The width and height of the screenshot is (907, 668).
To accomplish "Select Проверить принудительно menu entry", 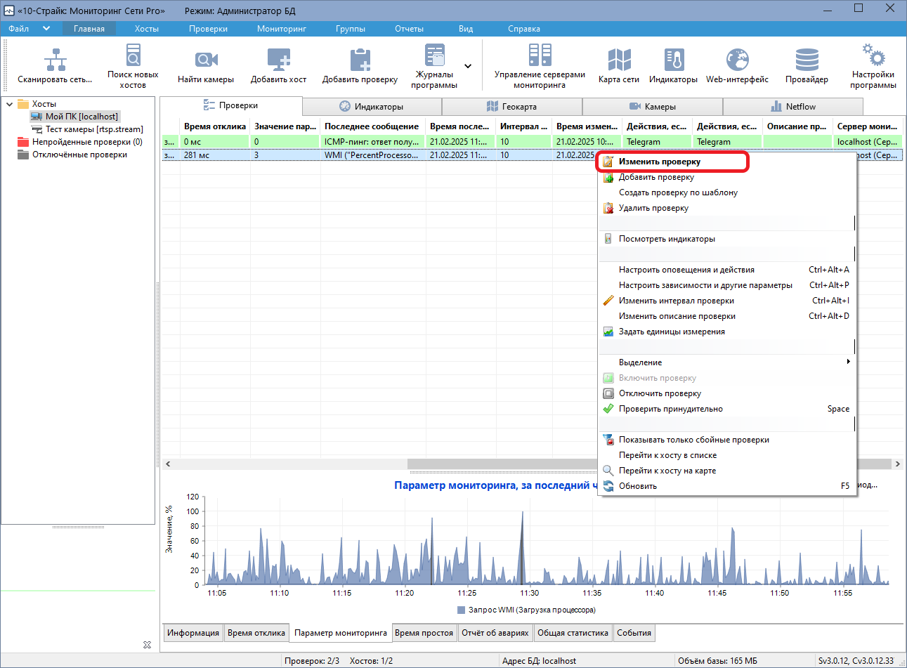I will 670,409.
